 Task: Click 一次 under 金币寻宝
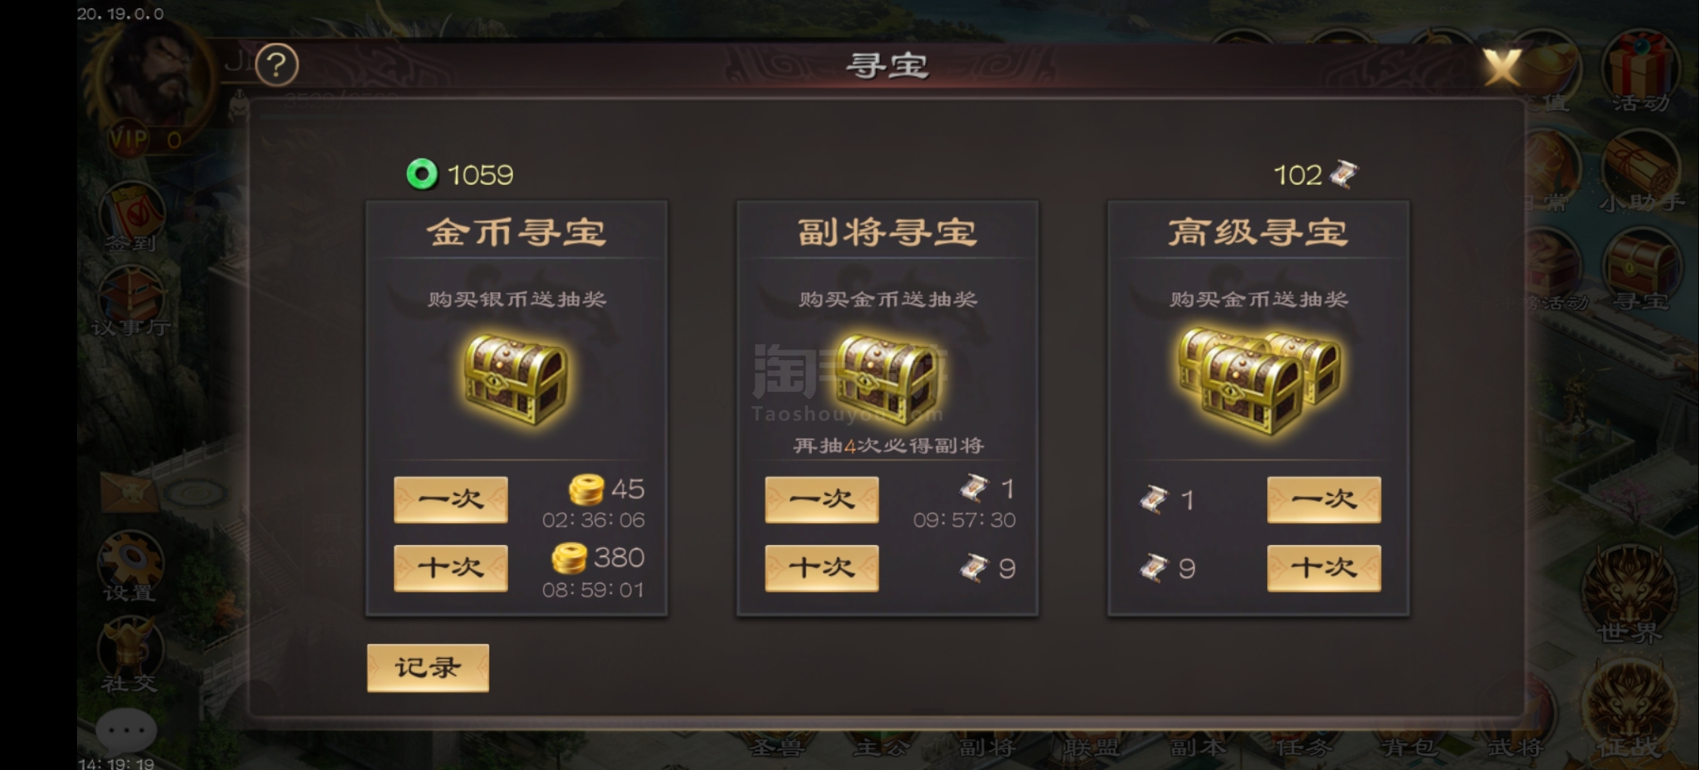tap(451, 499)
